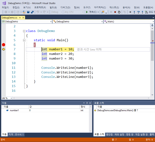Close the Autos (자동) panel
The width and height of the screenshot is (155, 142).
coord(90,103)
